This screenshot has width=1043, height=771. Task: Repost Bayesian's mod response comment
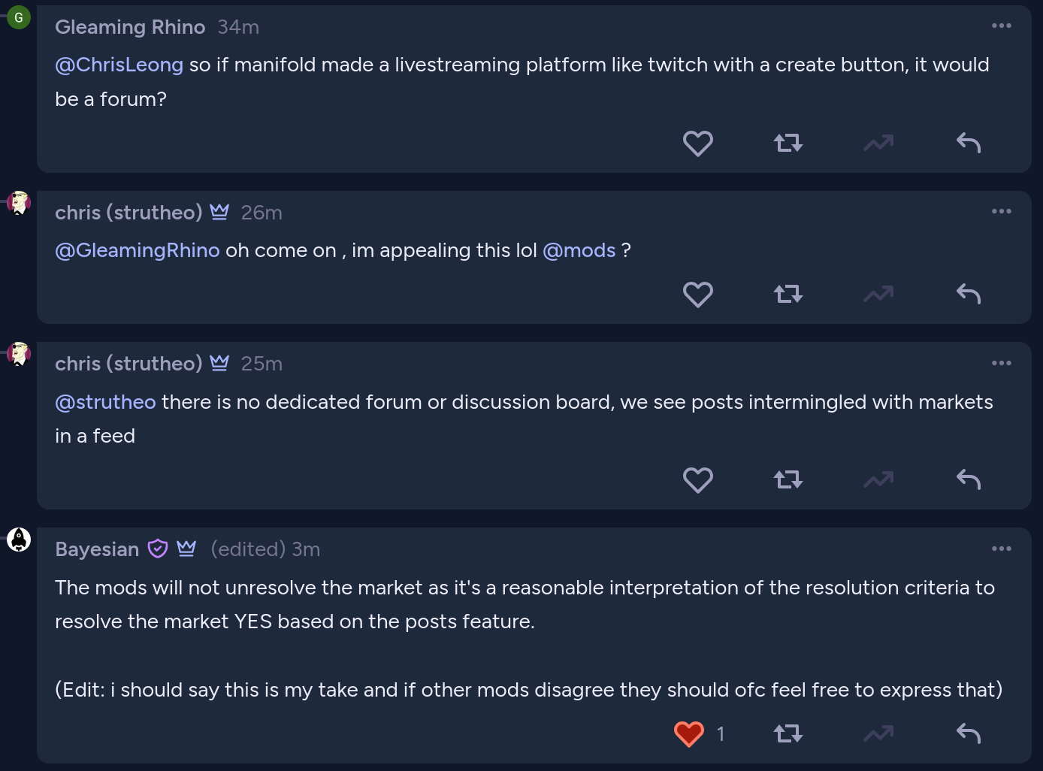click(x=788, y=733)
